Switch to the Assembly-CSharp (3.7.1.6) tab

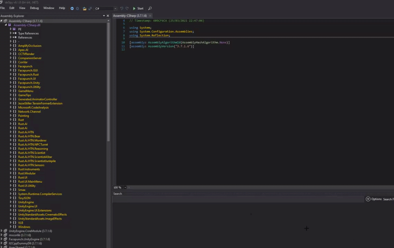[130, 16]
